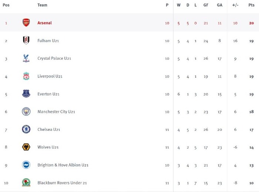The image size is (259, 192).
Task: Select the Team column header
Action: click(x=42, y=5)
